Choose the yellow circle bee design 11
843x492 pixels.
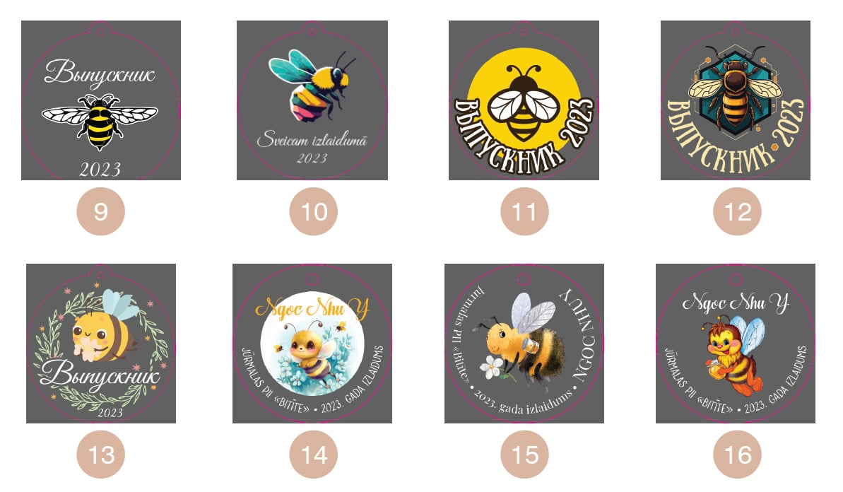coord(524,100)
